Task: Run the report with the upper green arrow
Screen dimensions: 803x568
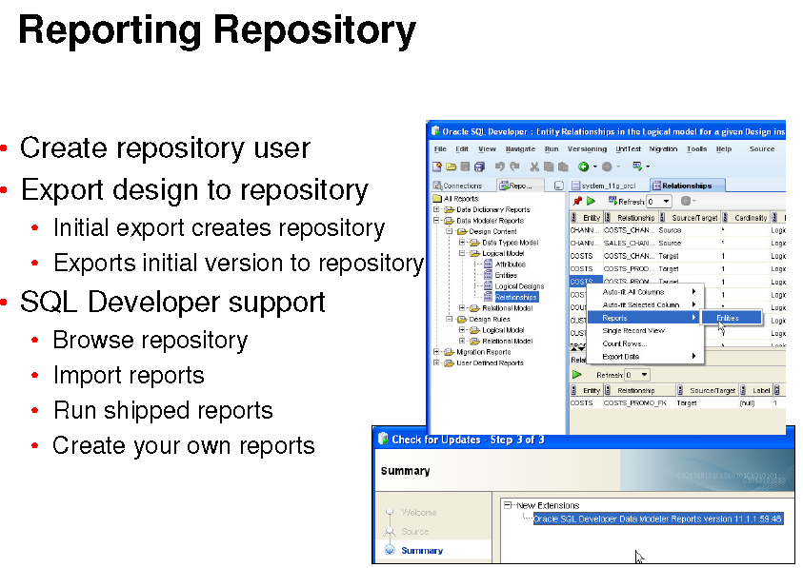Action: pos(591,201)
